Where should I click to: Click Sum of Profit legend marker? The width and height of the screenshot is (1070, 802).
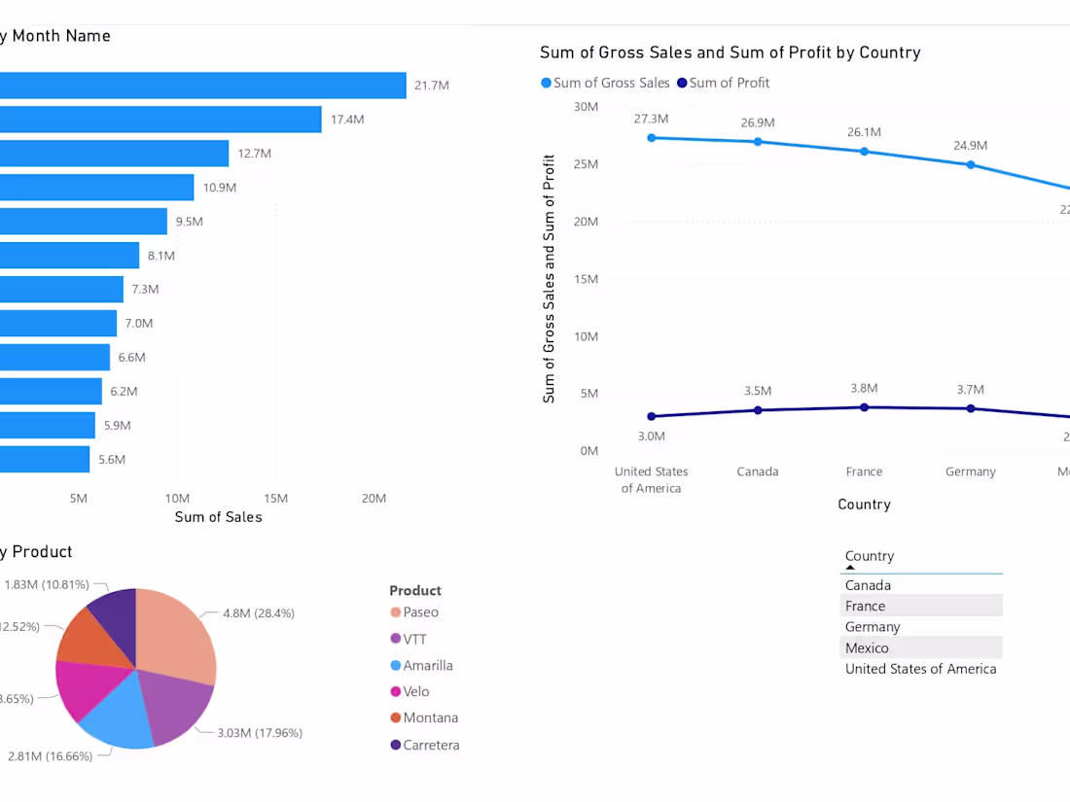[x=682, y=84]
